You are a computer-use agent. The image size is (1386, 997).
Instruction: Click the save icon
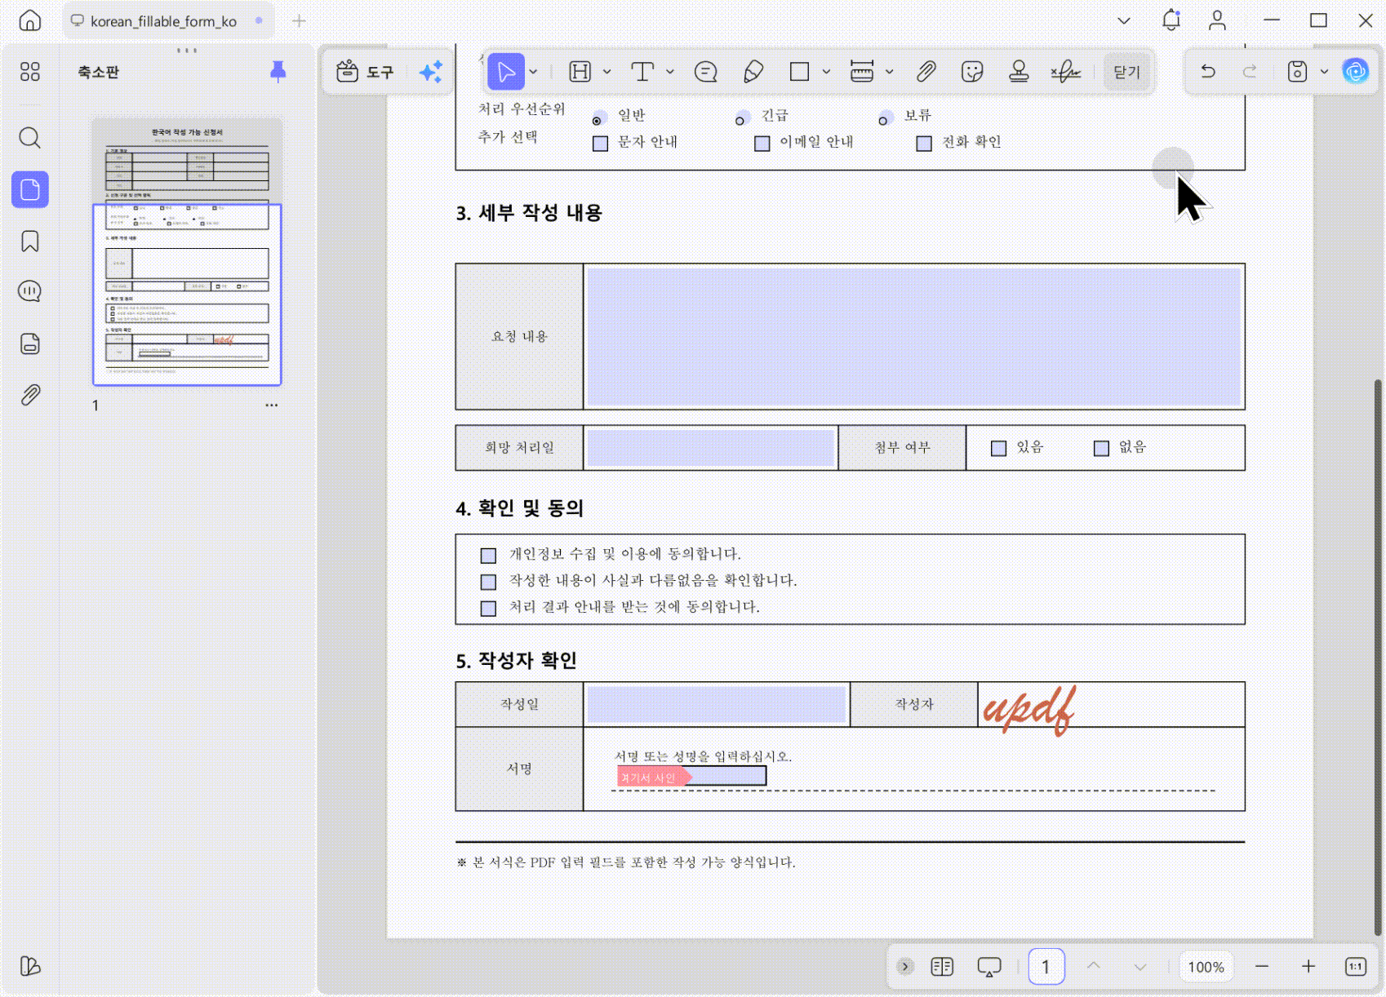coord(1297,72)
